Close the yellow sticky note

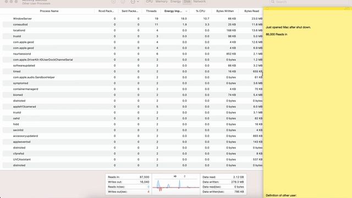(x=267, y=9)
